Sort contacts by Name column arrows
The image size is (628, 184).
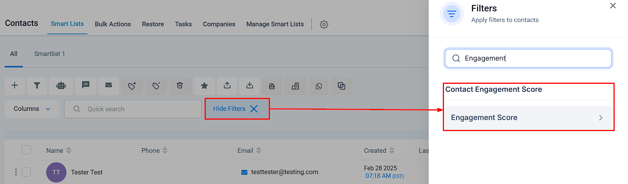click(x=69, y=150)
